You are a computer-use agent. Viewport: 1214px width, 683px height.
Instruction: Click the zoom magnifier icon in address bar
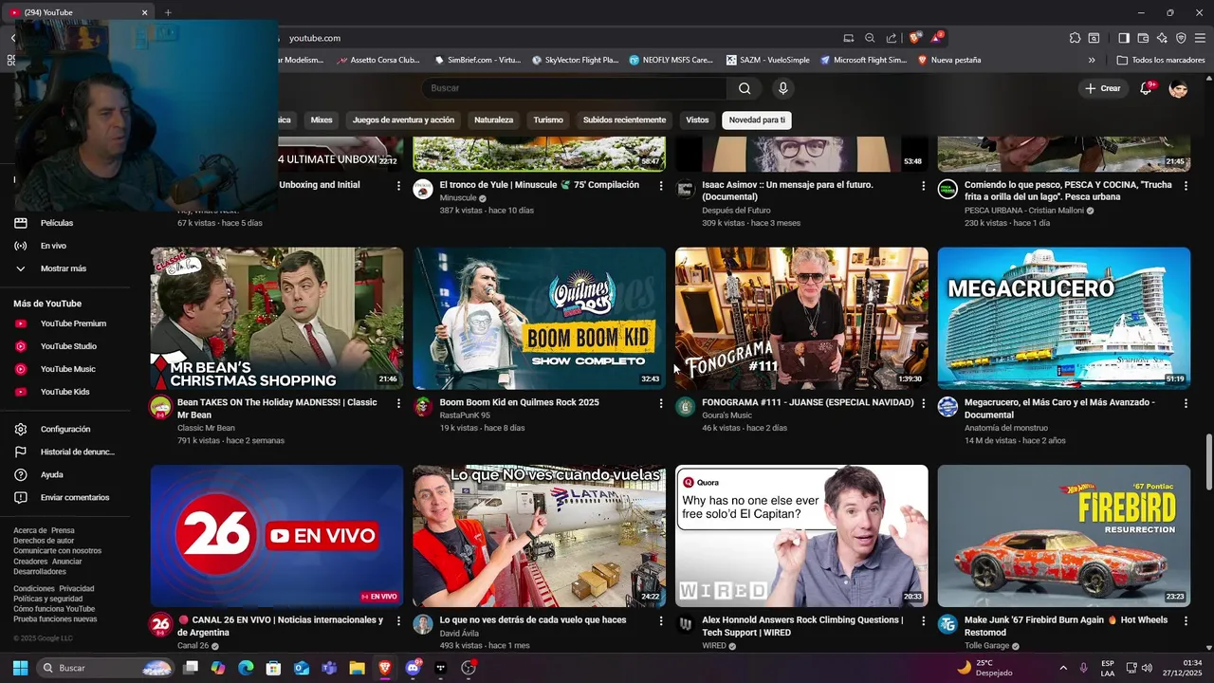pos(870,38)
